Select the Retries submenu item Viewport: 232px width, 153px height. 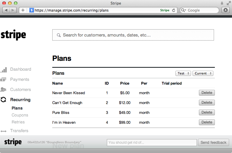(18, 122)
